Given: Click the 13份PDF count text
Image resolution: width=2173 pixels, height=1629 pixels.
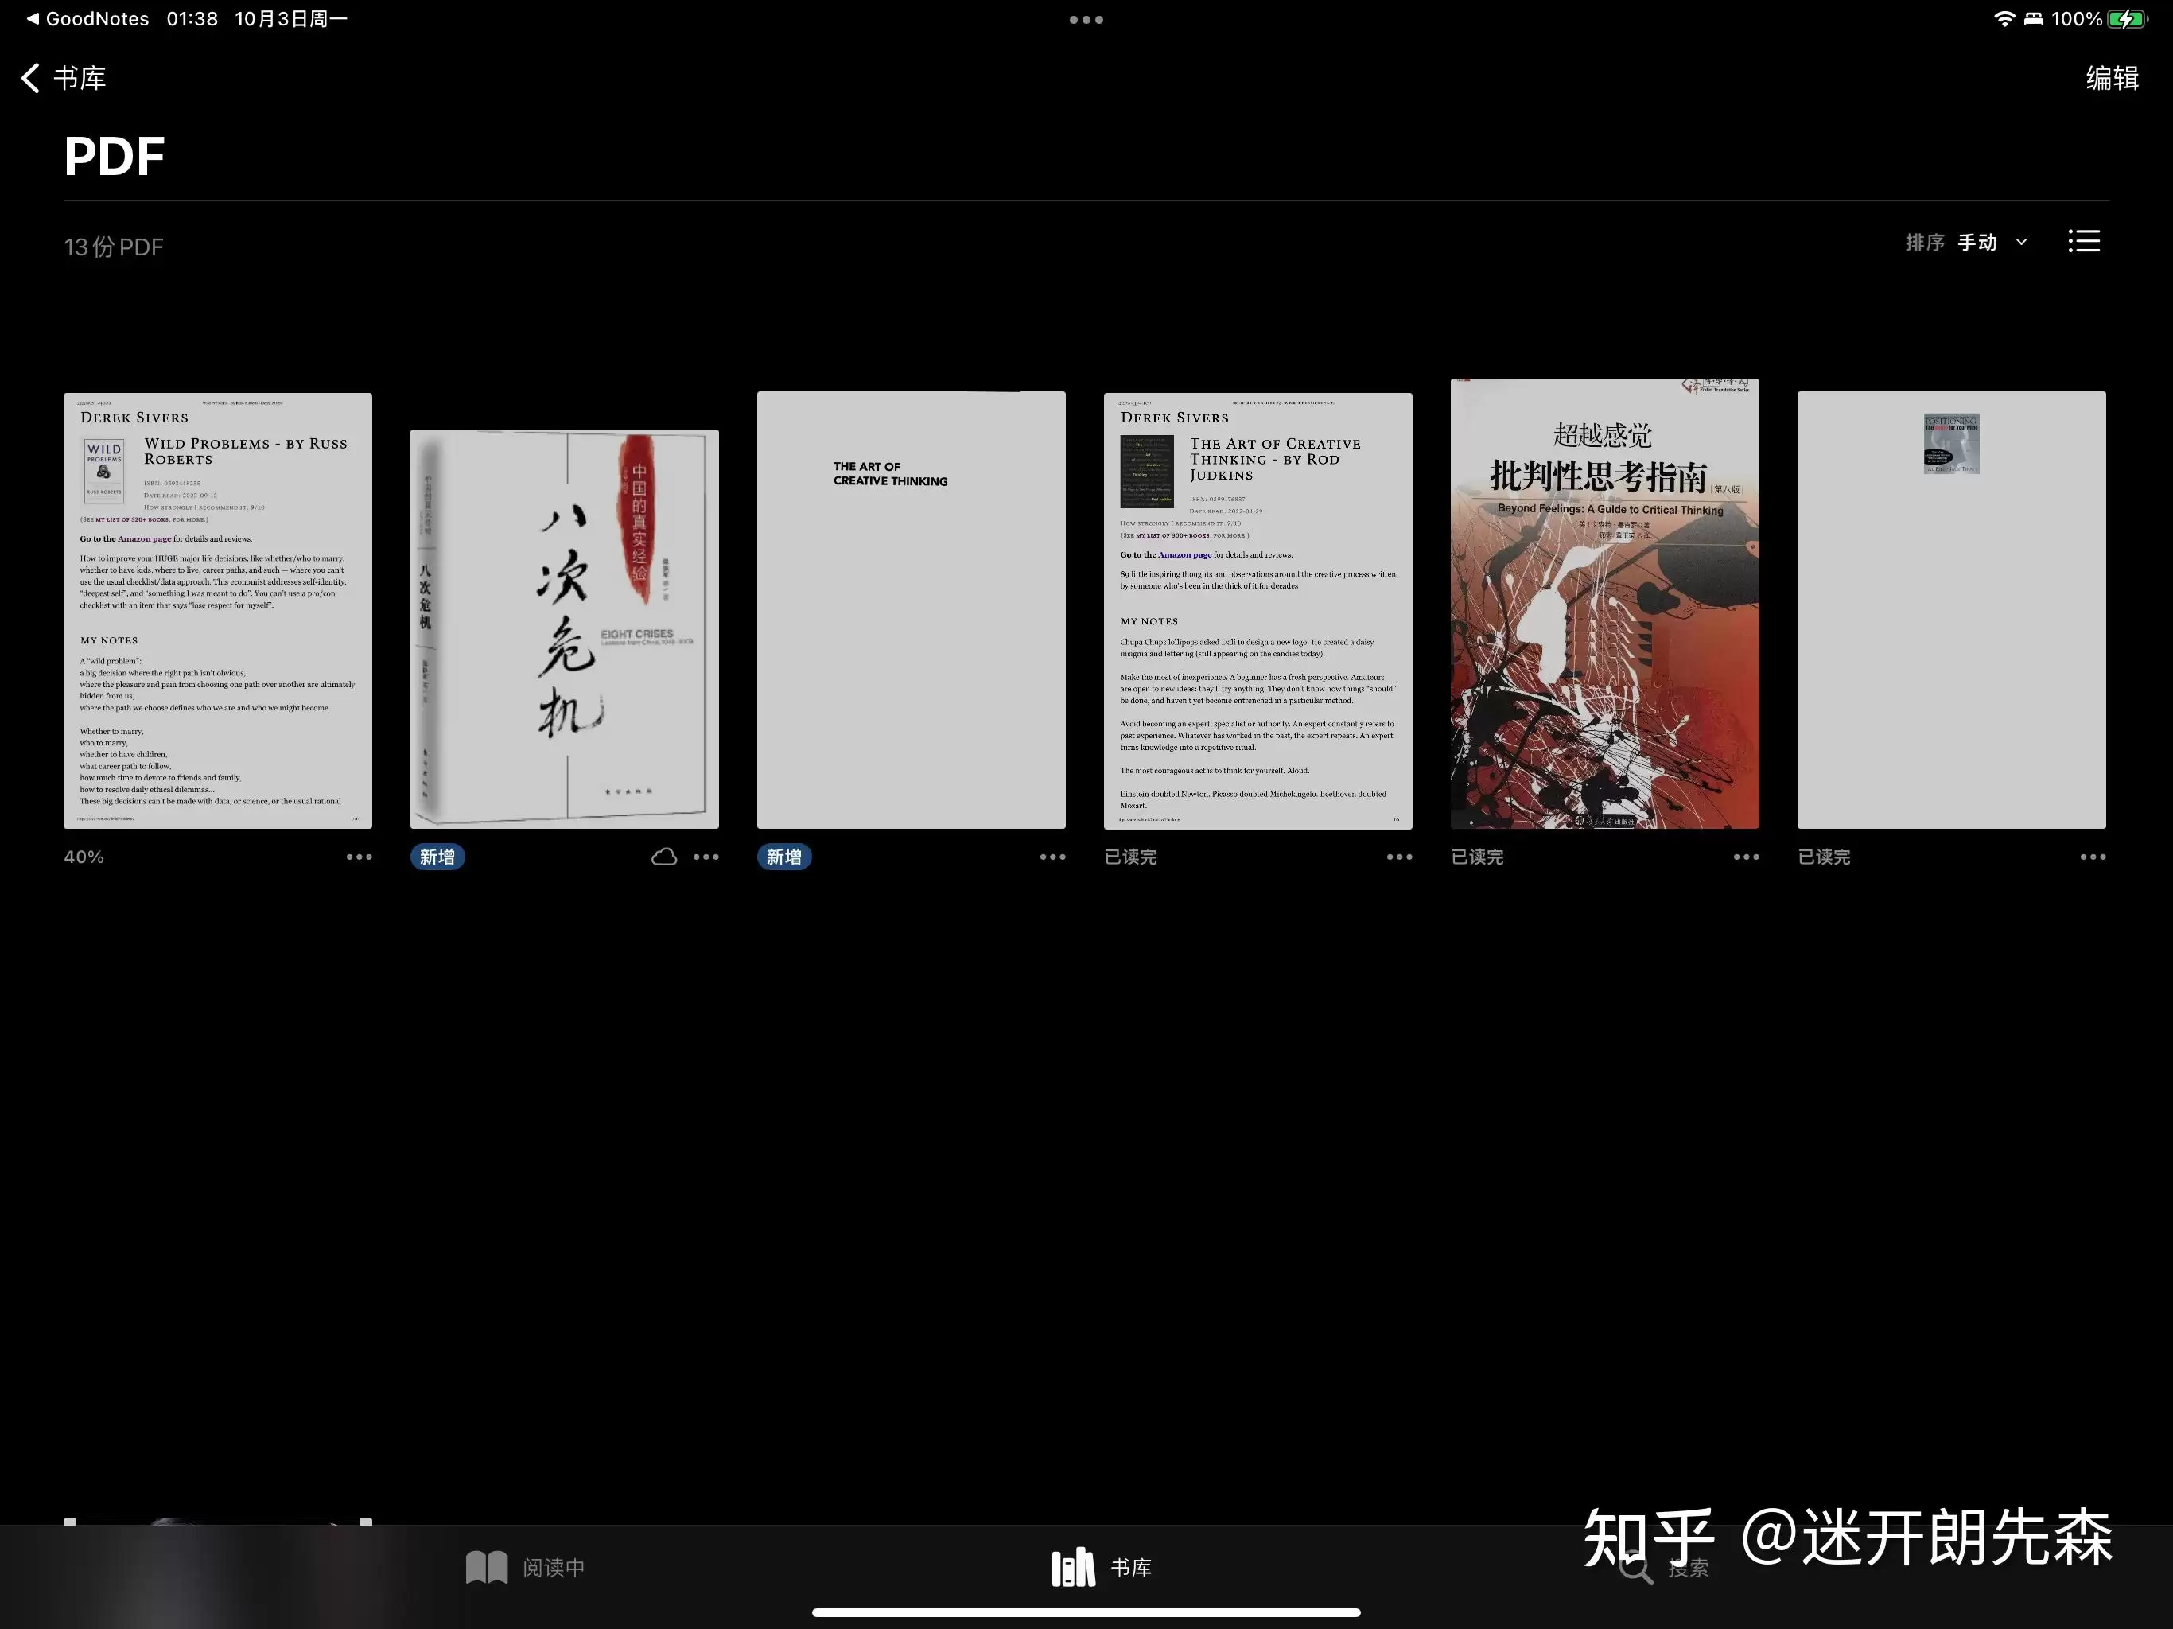Looking at the screenshot, I should coord(114,247).
